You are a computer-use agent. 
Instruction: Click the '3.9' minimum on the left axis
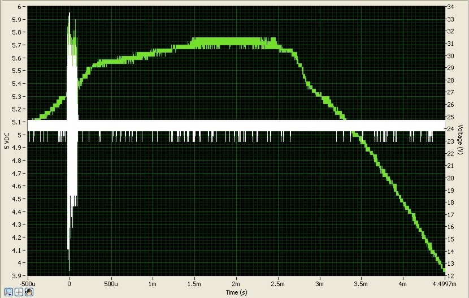(x=17, y=275)
